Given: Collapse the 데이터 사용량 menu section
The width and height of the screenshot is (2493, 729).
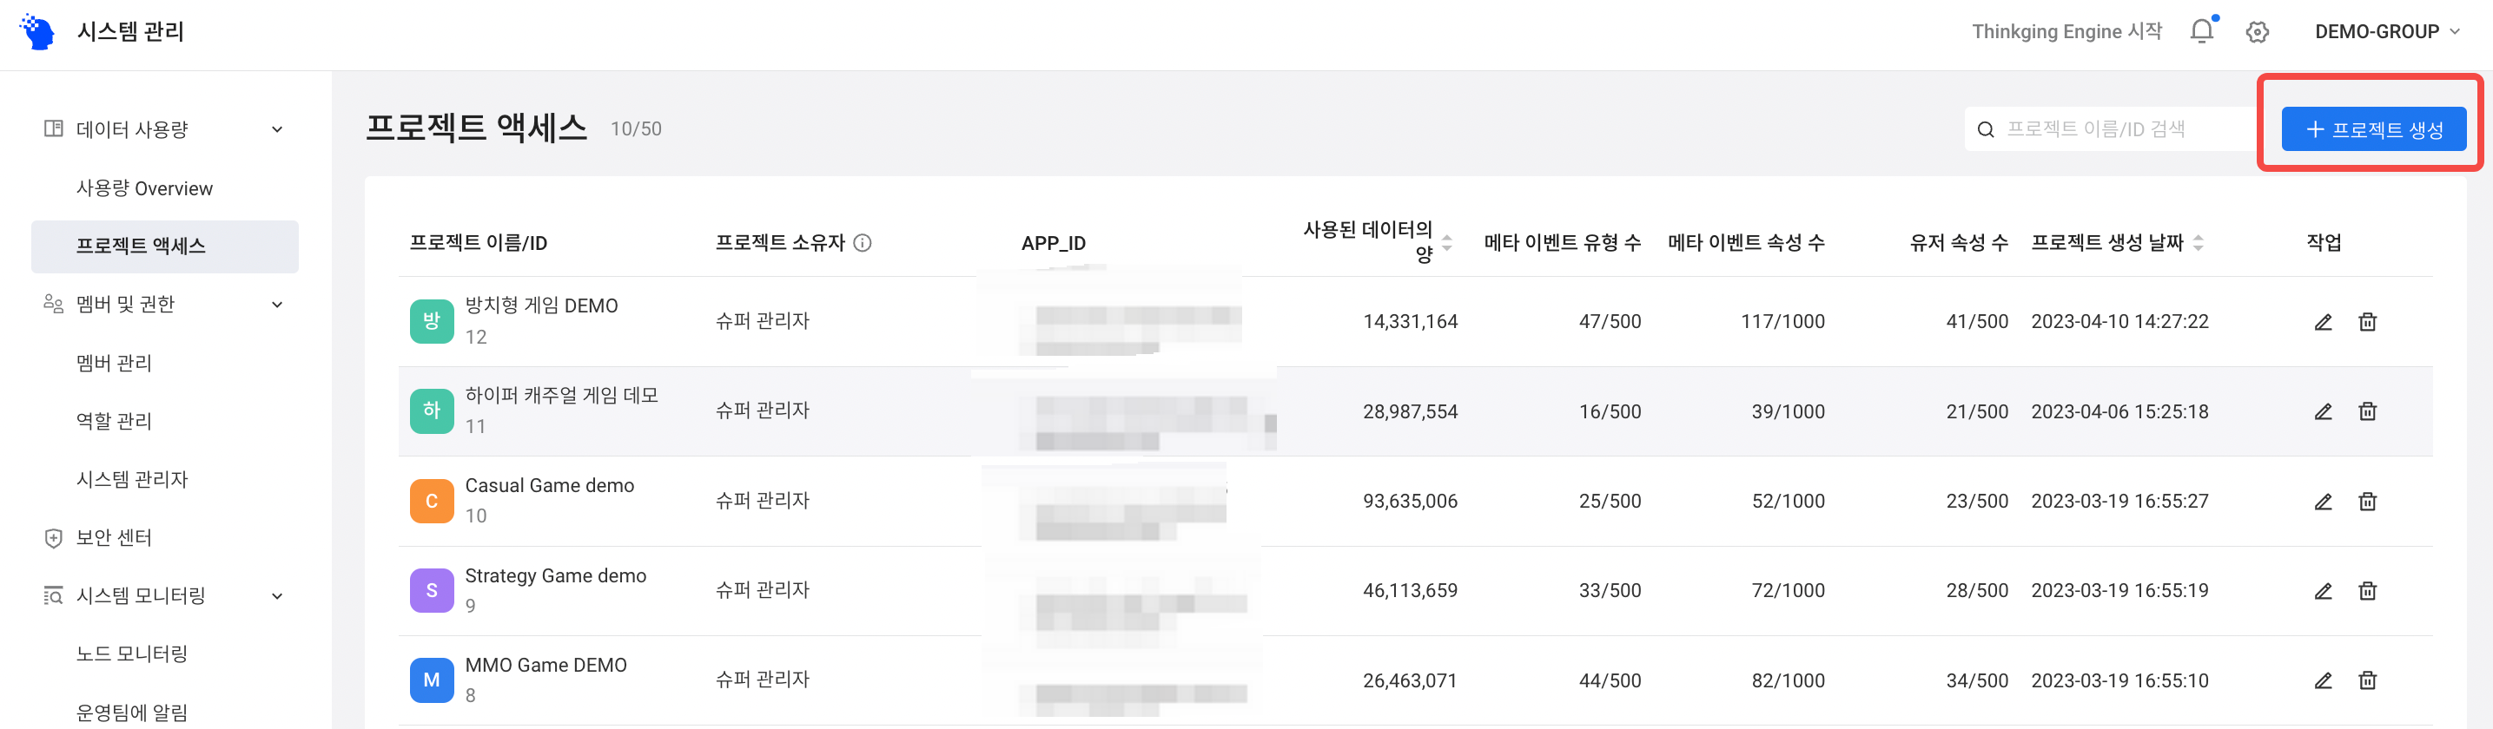Looking at the screenshot, I should (277, 129).
